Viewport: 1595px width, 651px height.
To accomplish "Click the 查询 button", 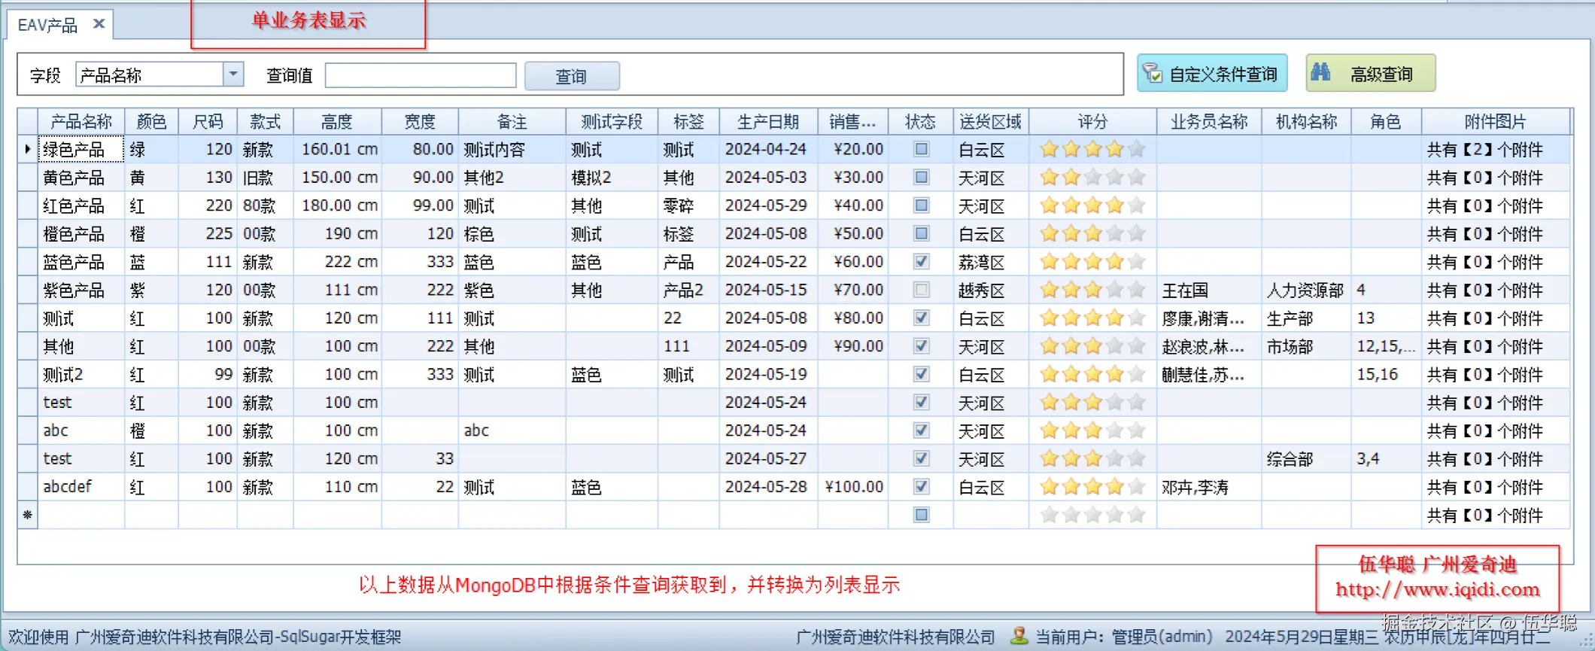I will tap(572, 76).
